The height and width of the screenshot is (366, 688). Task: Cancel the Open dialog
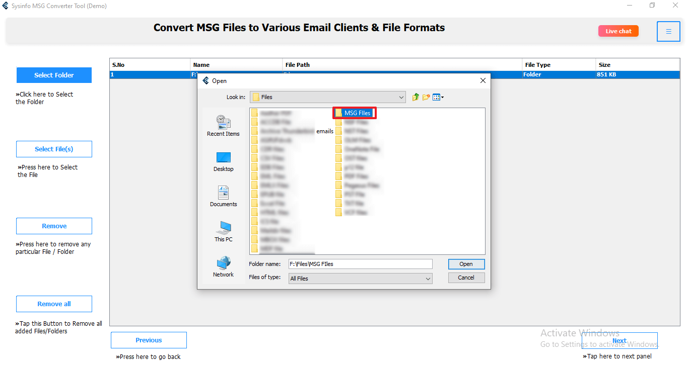(466, 278)
